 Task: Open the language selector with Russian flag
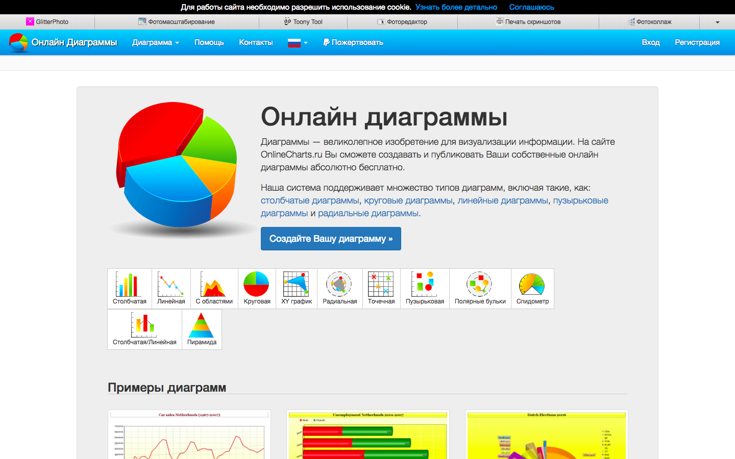coord(298,42)
